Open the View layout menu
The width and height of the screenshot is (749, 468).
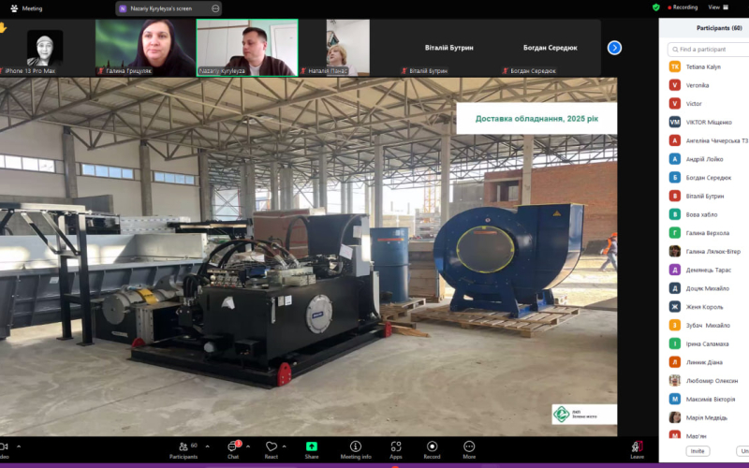(x=718, y=7)
